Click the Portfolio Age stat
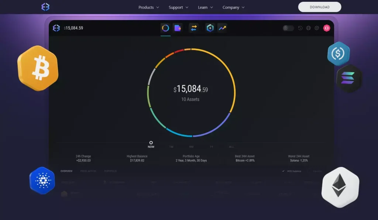This screenshot has width=378, height=220. pyautogui.click(x=191, y=158)
